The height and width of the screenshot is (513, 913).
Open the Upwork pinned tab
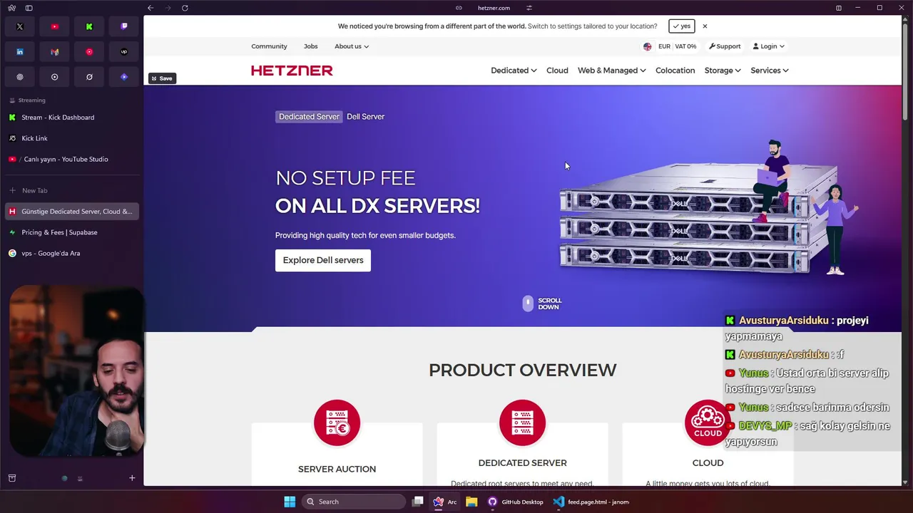click(x=124, y=52)
